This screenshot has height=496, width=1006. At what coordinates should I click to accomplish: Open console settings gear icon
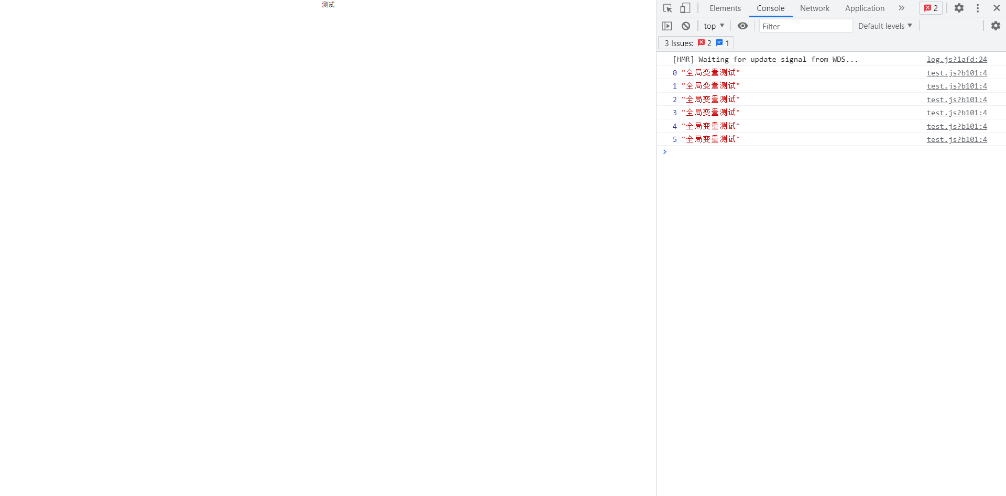(996, 26)
